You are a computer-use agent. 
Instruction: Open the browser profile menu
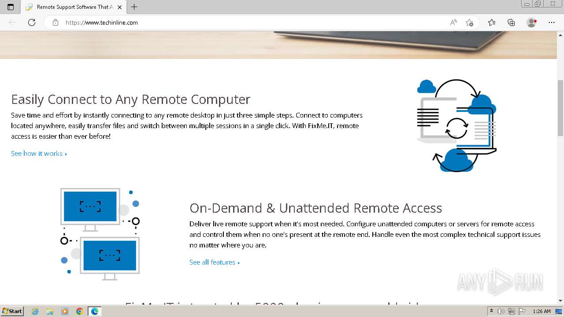click(532, 22)
